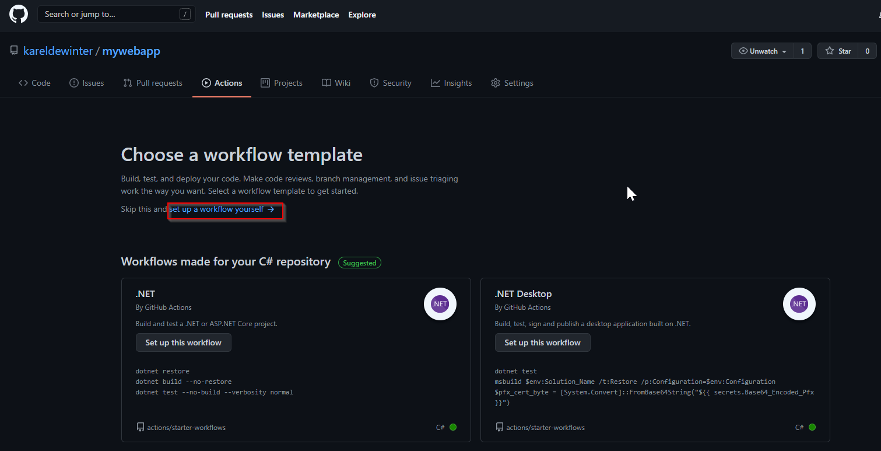Viewport: 881px width, 451px height.
Task: Open actions/starter-workflows link on .NET card
Action: (186, 428)
